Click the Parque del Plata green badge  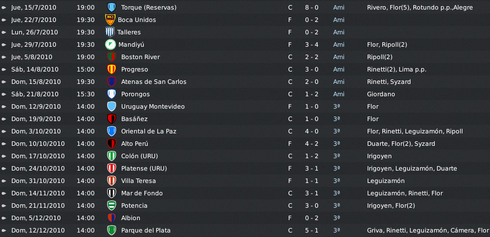112,230
